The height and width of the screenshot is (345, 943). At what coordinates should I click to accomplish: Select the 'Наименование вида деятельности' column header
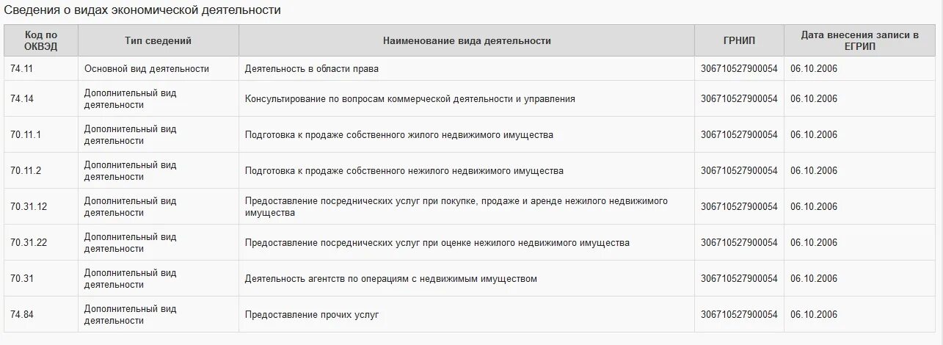tap(467, 40)
